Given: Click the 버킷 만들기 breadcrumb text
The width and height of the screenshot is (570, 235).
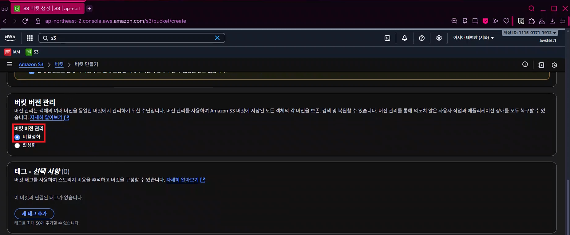Looking at the screenshot, I should (x=86, y=64).
